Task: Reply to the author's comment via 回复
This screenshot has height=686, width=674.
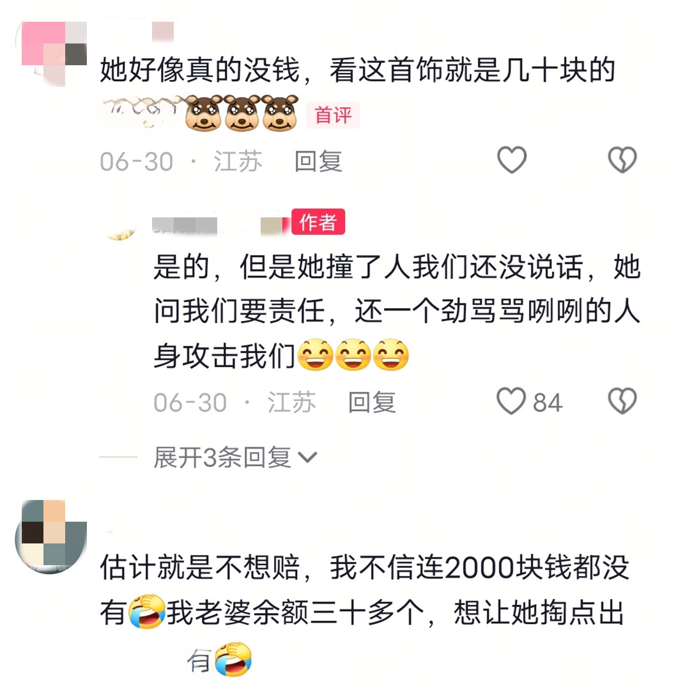Action: (372, 403)
